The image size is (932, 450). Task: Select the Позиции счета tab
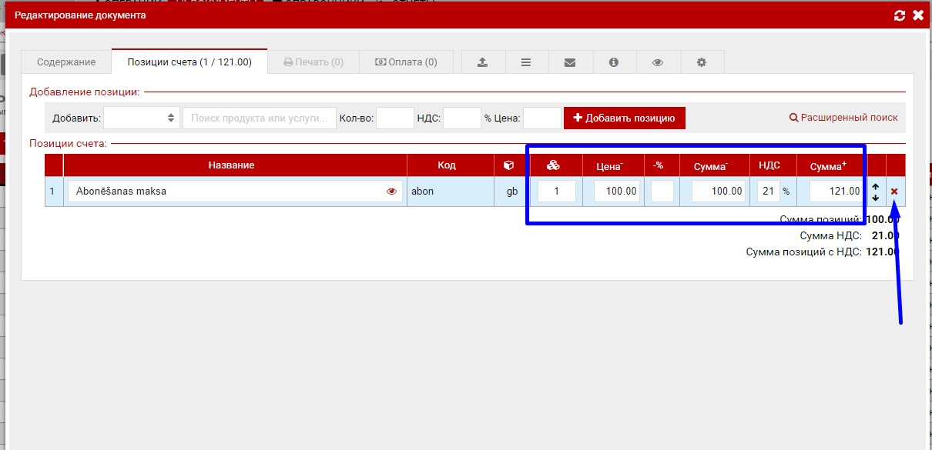pos(189,62)
